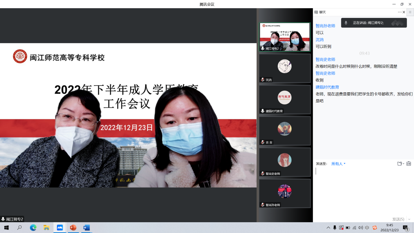Click mic icon on 建瓯时代教育 participant tile
414x233 pixels.
263,111
